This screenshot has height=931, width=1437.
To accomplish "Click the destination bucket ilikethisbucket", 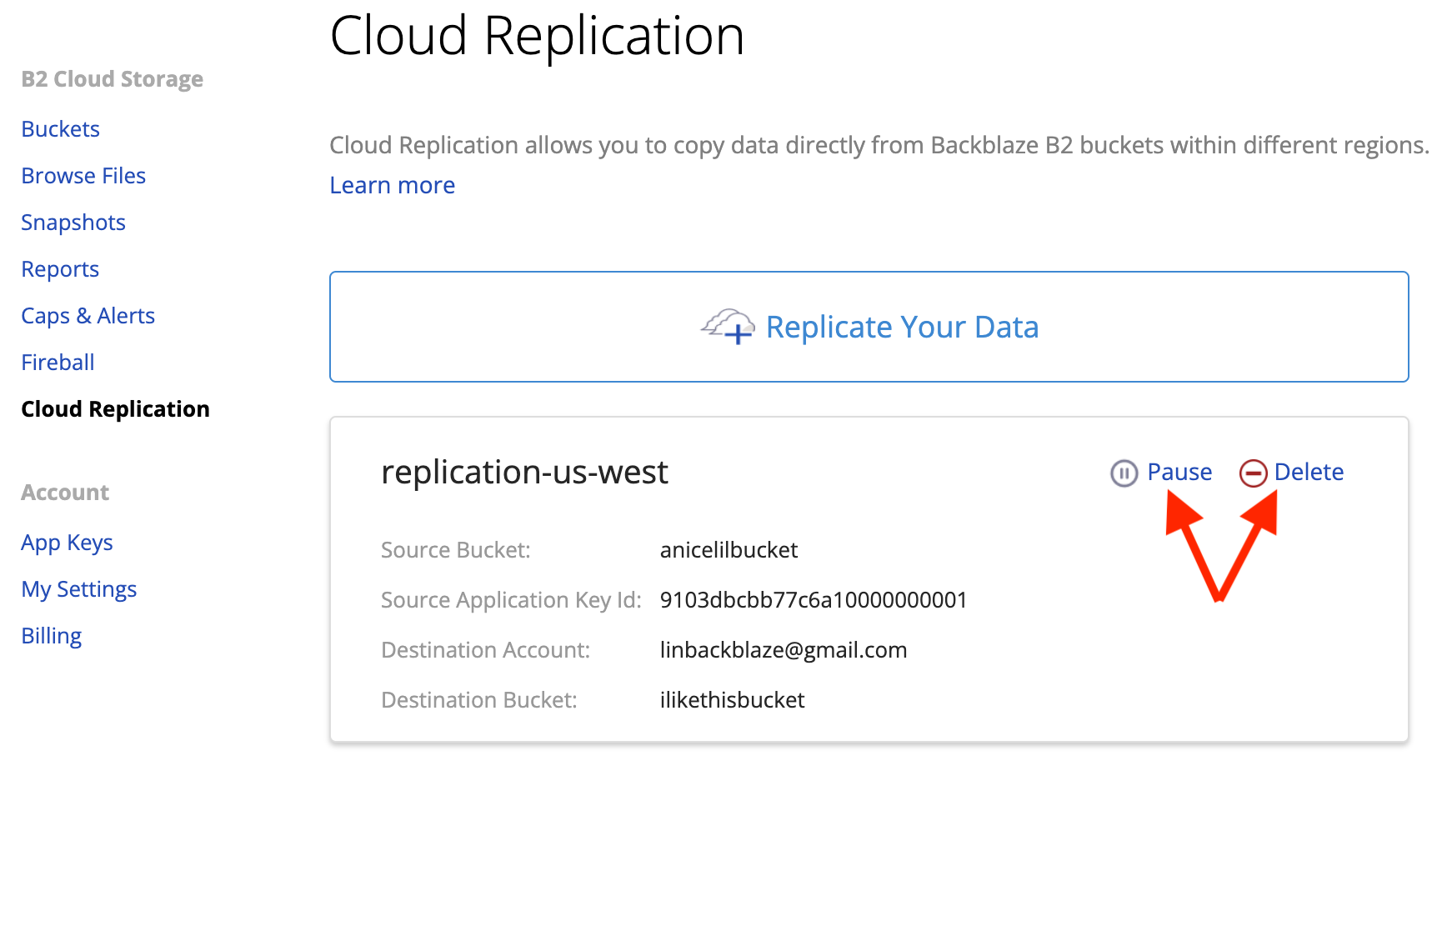I will [x=733, y=700].
